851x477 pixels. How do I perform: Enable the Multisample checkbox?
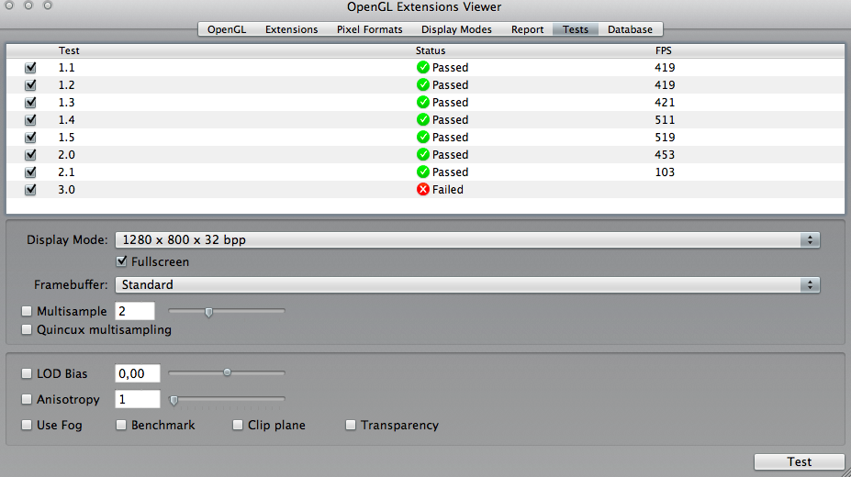pos(27,311)
